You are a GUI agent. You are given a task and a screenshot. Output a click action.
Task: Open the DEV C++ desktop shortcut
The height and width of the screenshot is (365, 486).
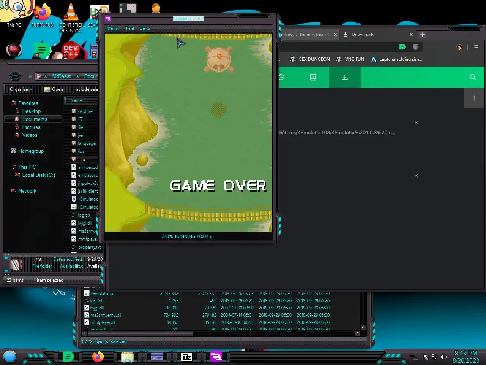[71, 50]
